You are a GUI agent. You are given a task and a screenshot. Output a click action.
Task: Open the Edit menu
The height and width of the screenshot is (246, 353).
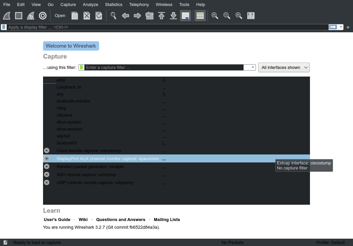point(21,4)
